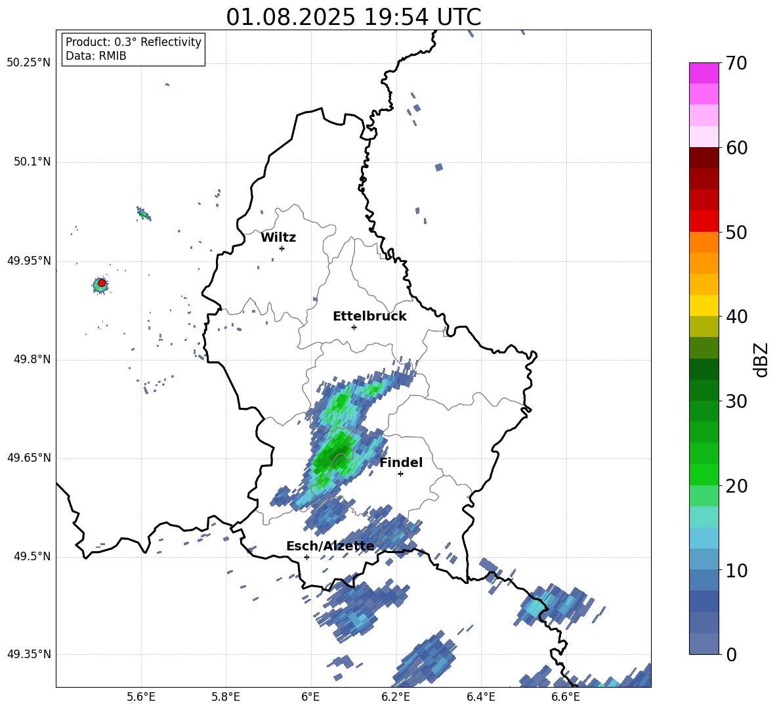The height and width of the screenshot is (710, 777).
Task: Click the dBZ colorbar axis label
Action: pos(761,359)
